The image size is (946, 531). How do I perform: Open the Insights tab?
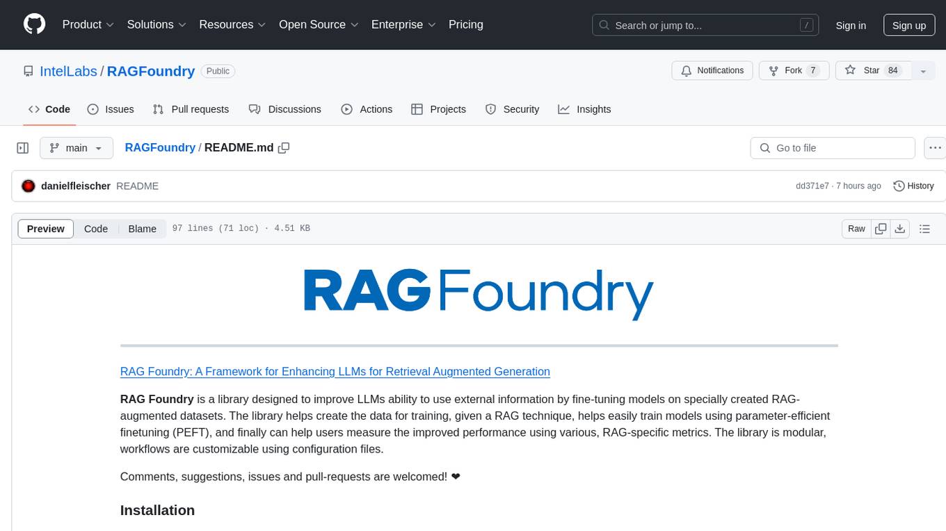pyautogui.click(x=585, y=109)
